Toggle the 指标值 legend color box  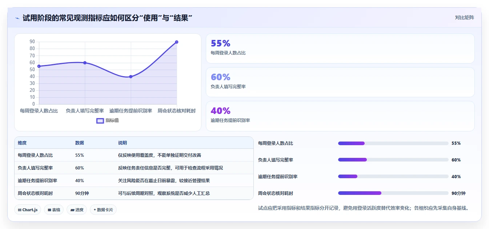[100, 121]
